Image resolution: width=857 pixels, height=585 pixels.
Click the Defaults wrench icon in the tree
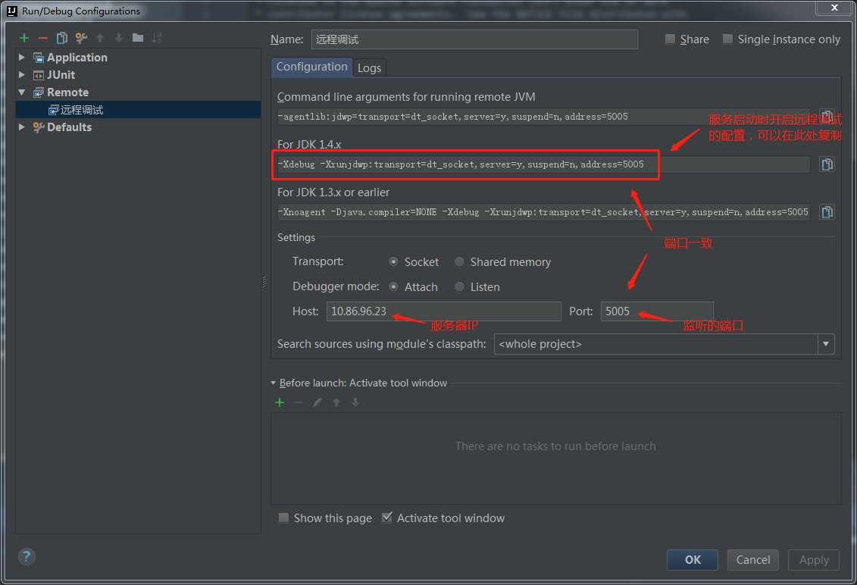click(38, 127)
